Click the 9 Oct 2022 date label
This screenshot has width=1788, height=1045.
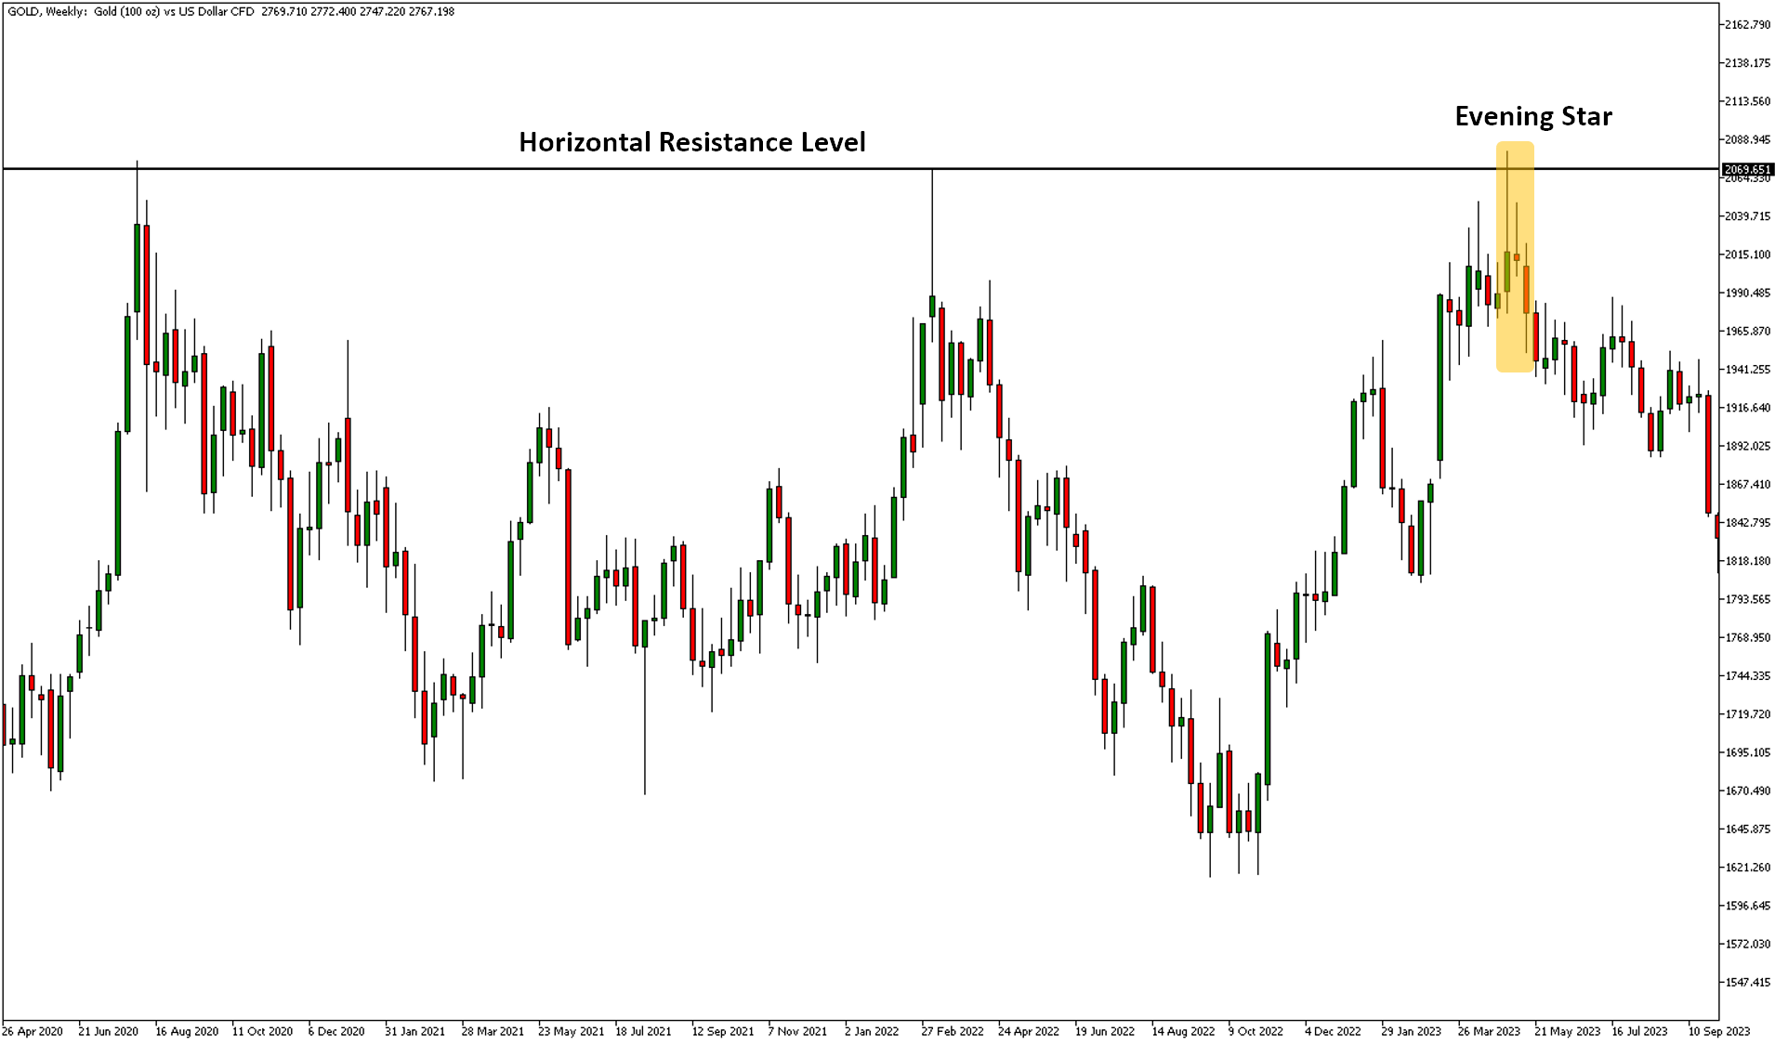(x=1256, y=1031)
